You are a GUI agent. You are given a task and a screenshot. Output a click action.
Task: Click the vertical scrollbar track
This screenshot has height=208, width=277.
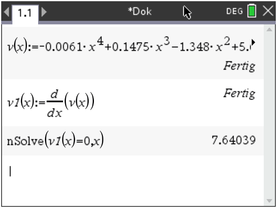click(269, 115)
